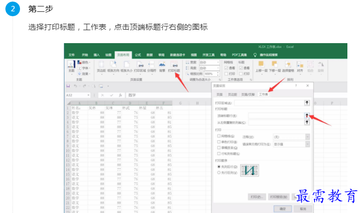Screen dimensions: 362x213
Task: Click the 打印区域 print area icon
Action: pyautogui.click(x=140, y=67)
